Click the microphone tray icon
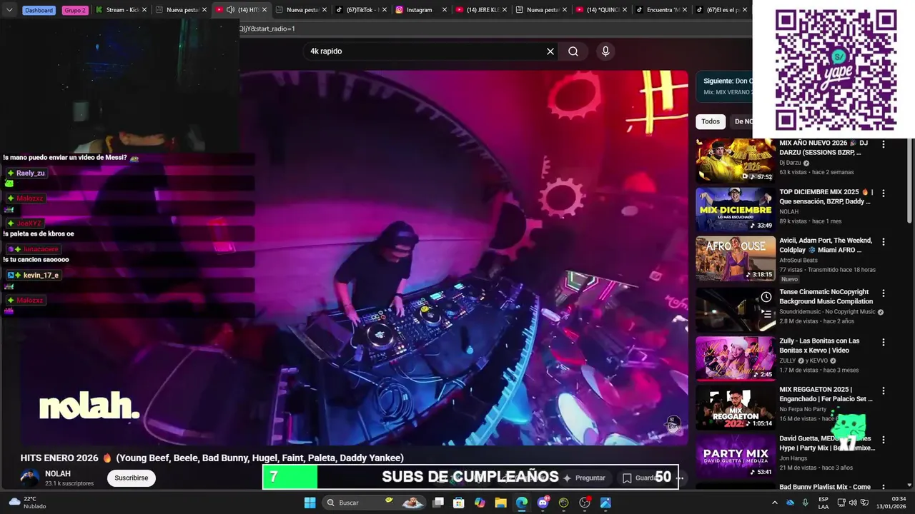The width and height of the screenshot is (915, 514). point(806,503)
